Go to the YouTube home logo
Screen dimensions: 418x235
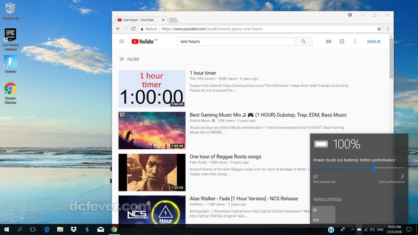[143, 41]
